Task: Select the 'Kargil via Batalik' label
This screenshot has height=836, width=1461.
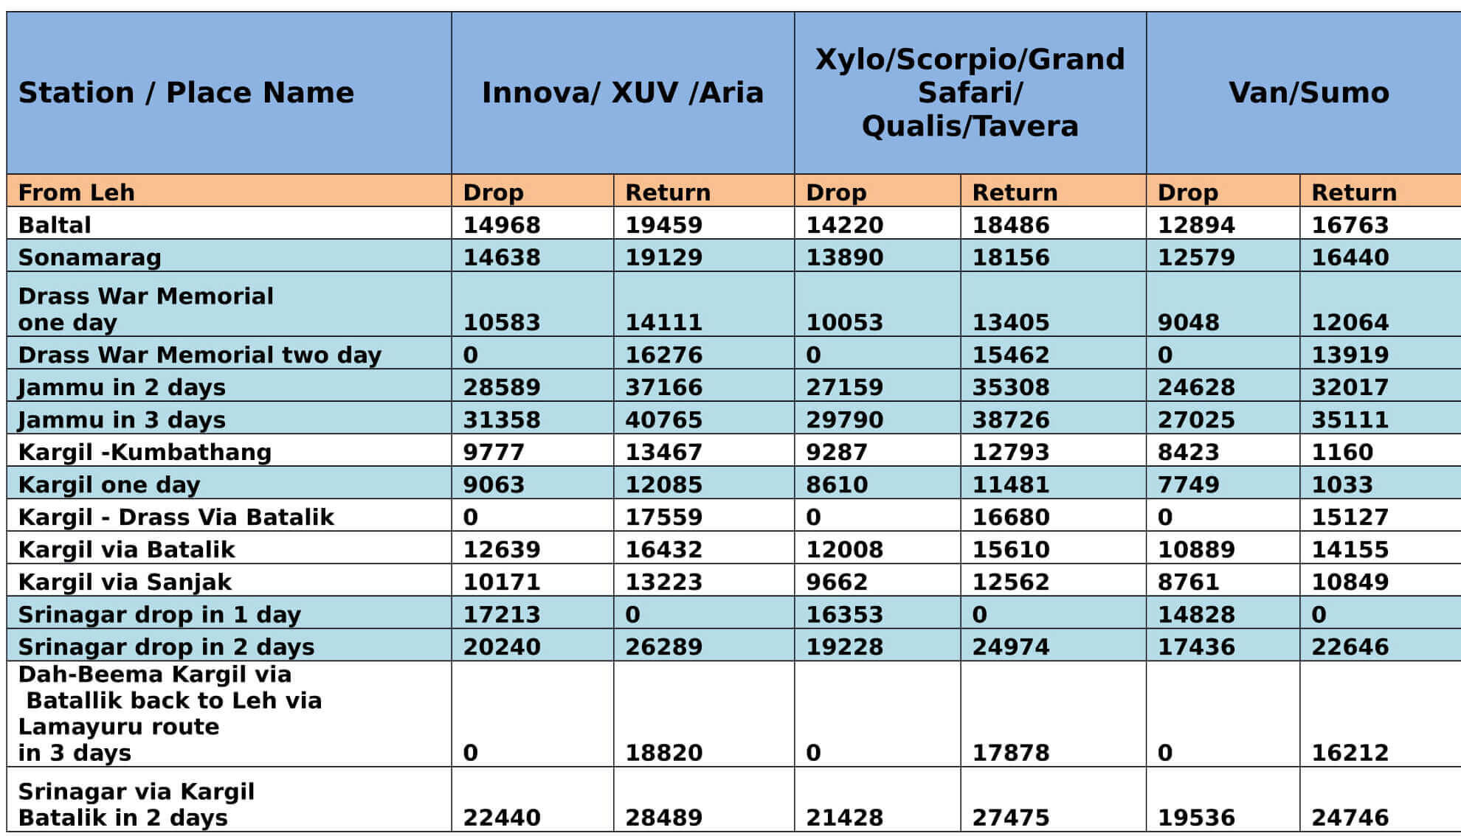Action: coord(126,549)
